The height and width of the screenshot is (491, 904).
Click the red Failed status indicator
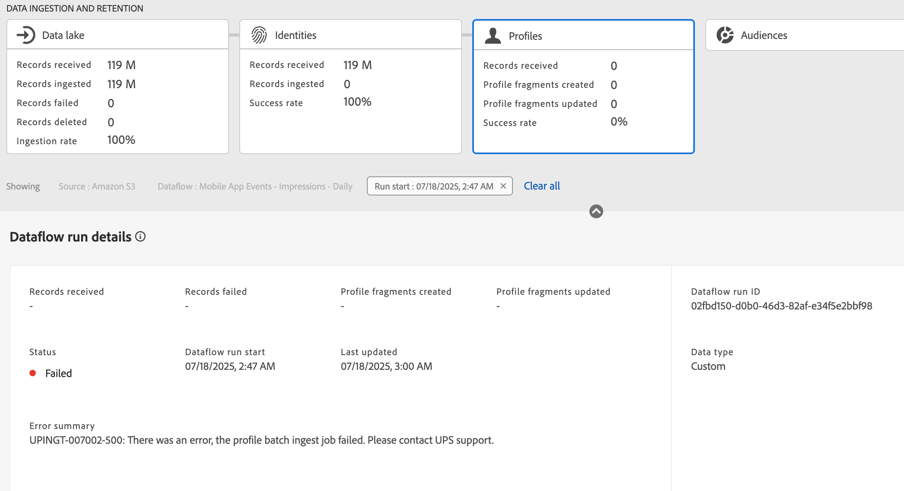tap(33, 373)
